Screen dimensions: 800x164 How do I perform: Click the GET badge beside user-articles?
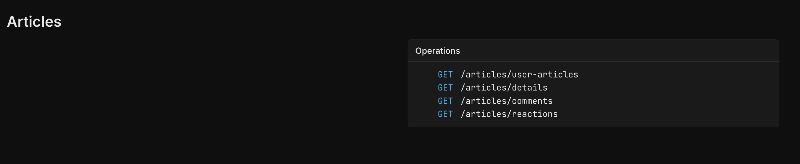[x=445, y=74]
